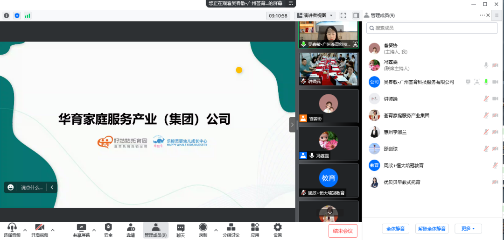Open the members panel ellipsis menu
504x240 pixels.
pyautogui.click(x=482, y=15)
